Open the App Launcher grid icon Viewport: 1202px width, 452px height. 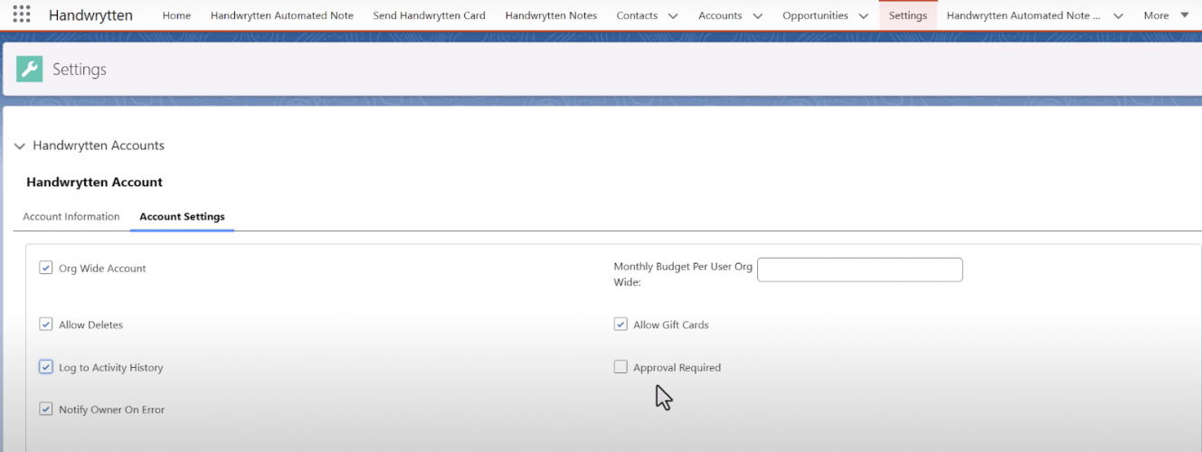(21, 14)
